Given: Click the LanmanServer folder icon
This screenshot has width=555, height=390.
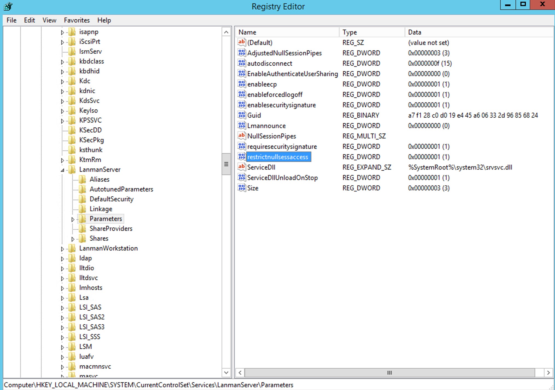Looking at the screenshot, I should (72, 169).
